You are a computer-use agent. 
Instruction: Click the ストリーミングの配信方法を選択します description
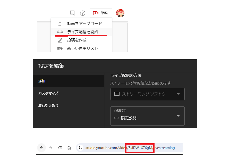[x=141, y=83]
